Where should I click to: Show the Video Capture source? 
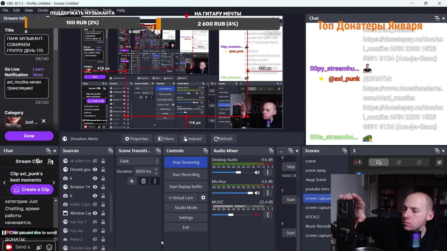coord(95,204)
